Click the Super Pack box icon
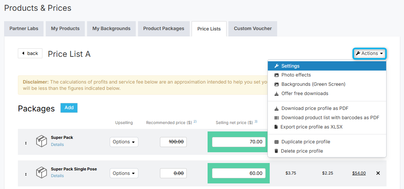The width and height of the screenshot is (404, 189). (x=41, y=142)
